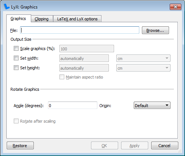Click the LyX logo icon in title bar
185x156 pixels.
pyautogui.click(x=7, y=7)
